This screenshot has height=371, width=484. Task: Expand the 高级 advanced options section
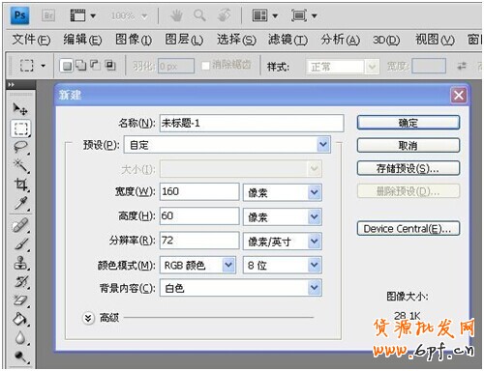pyautogui.click(x=88, y=318)
